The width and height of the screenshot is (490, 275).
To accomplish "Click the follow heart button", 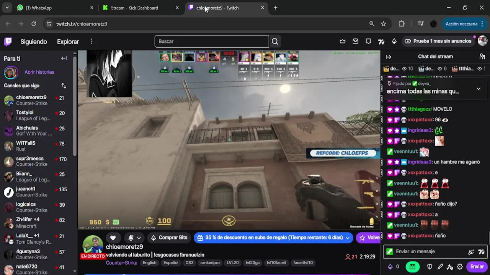I will tap(113, 238).
